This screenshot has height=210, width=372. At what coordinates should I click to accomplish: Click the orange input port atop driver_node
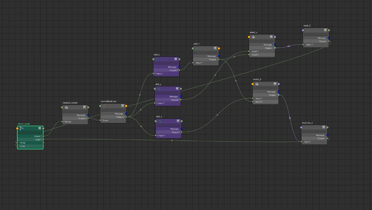[x=17, y=128]
